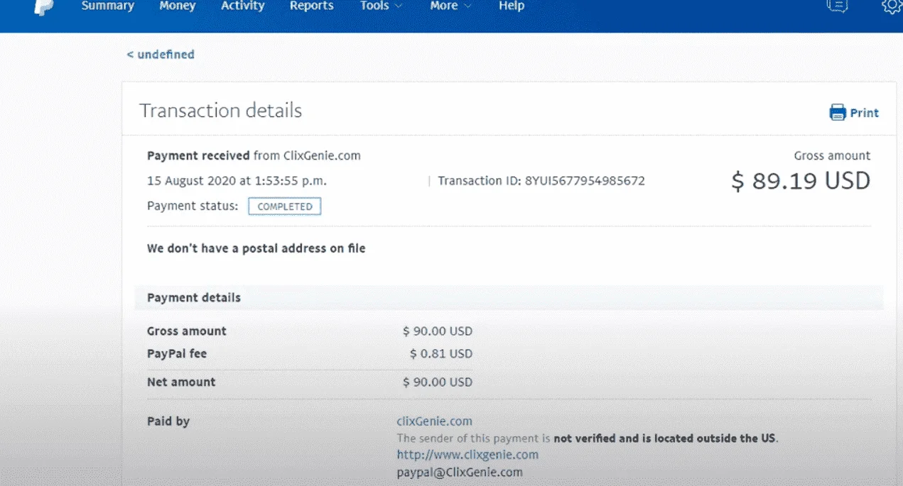This screenshot has height=486, width=903.
Task: Click the Transaction details heading
Action: coord(220,111)
